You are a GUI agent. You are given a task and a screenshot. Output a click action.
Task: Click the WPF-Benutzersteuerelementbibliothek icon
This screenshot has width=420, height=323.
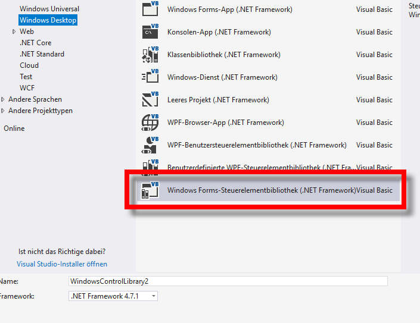click(x=150, y=145)
